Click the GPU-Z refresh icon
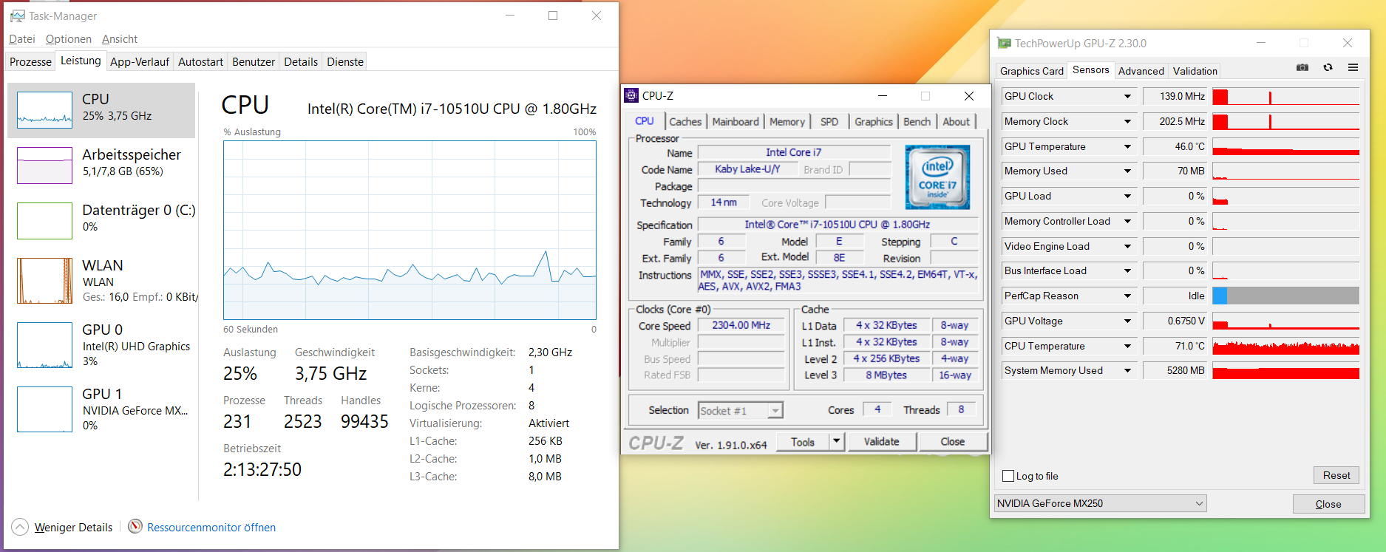1386x552 pixels. coord(1328,68)
